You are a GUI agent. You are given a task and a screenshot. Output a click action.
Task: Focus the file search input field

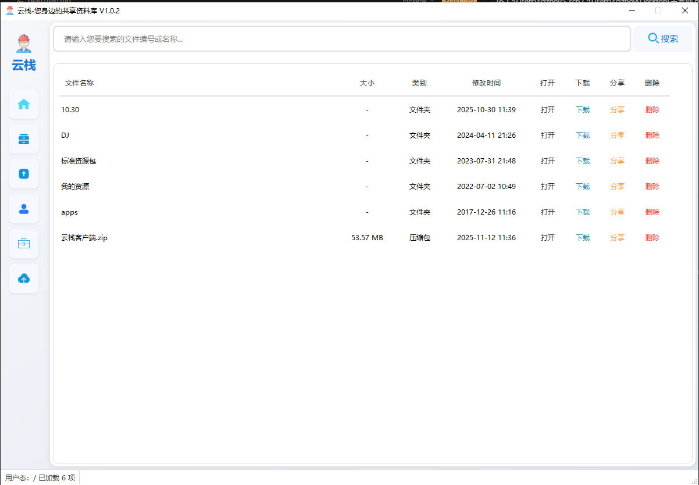click(x=342, y=39)
